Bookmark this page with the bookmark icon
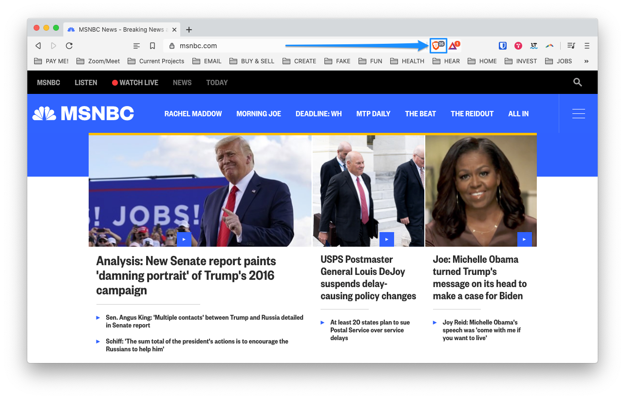 (x=152, y=46)
